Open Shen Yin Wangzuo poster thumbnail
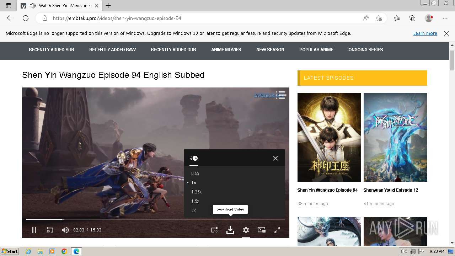Screen dimensions: 455x256 coord(329,137)
